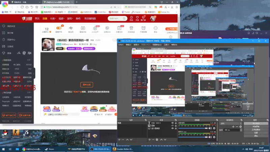Adjust transition duration stepper

[241, 130]
